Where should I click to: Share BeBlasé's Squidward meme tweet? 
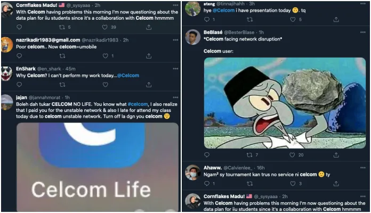click(x=336, y=155)
